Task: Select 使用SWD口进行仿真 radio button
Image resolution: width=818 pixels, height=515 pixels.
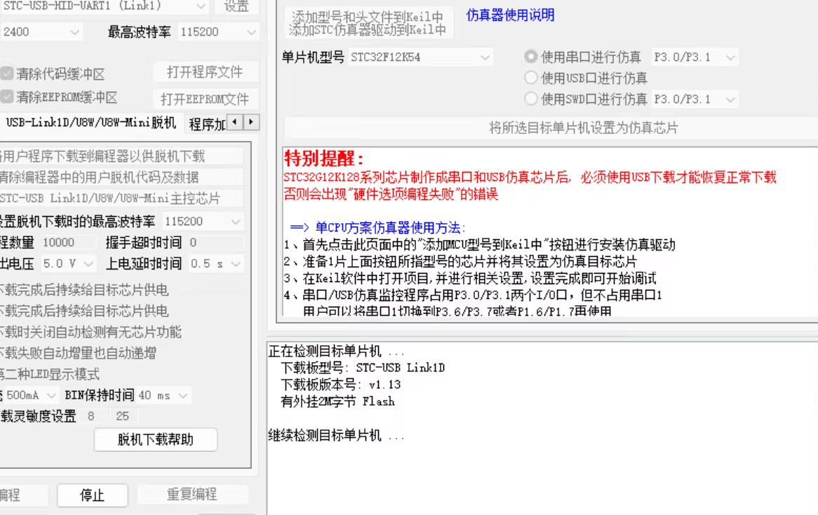Action: 530,99
